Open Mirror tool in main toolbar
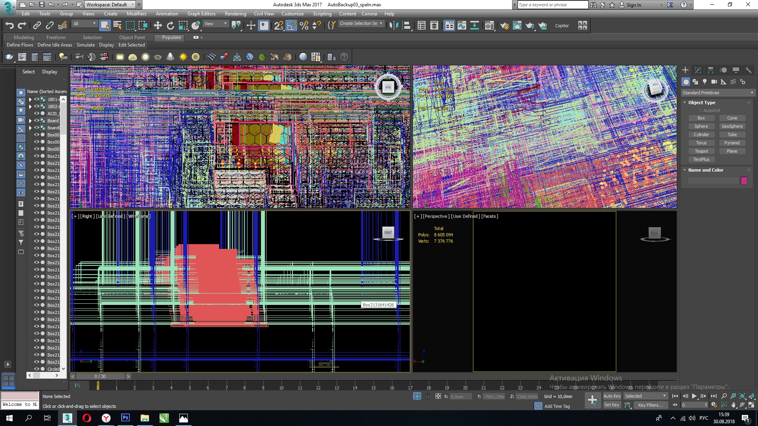Image resolution: width=758 pixels, height=426 pixels. (393, 26)
